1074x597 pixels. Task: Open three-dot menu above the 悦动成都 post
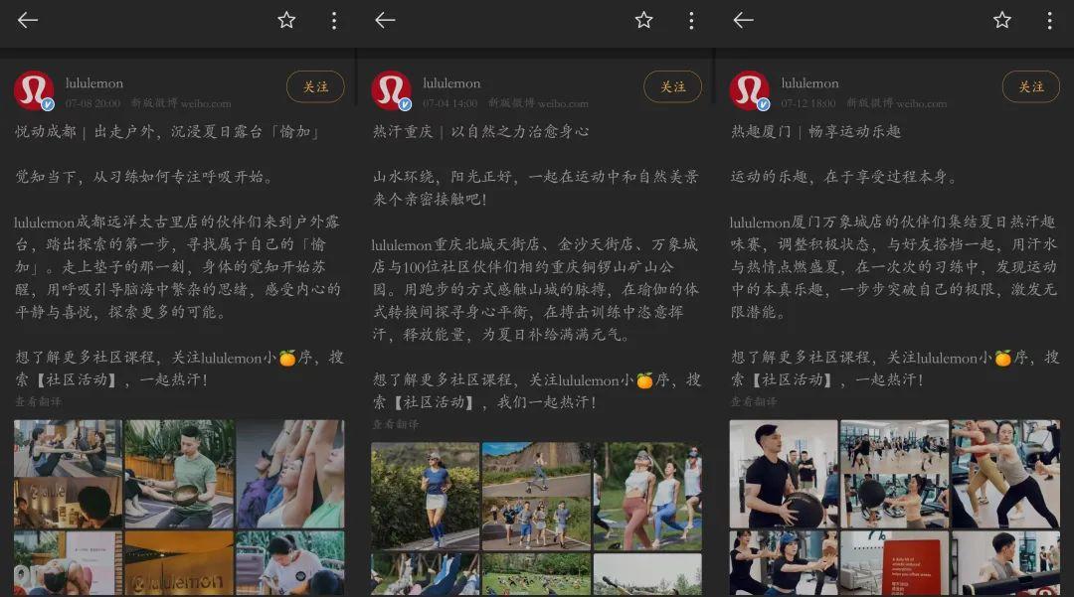pyautogui.click(x=333, y=20)
